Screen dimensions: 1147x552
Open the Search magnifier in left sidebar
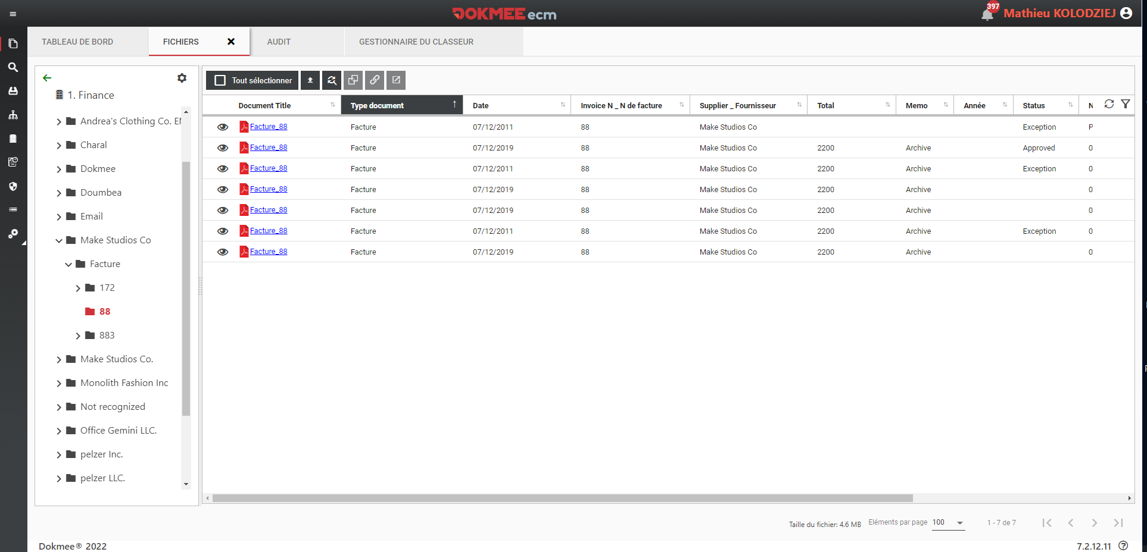click(x=13, y=67)
